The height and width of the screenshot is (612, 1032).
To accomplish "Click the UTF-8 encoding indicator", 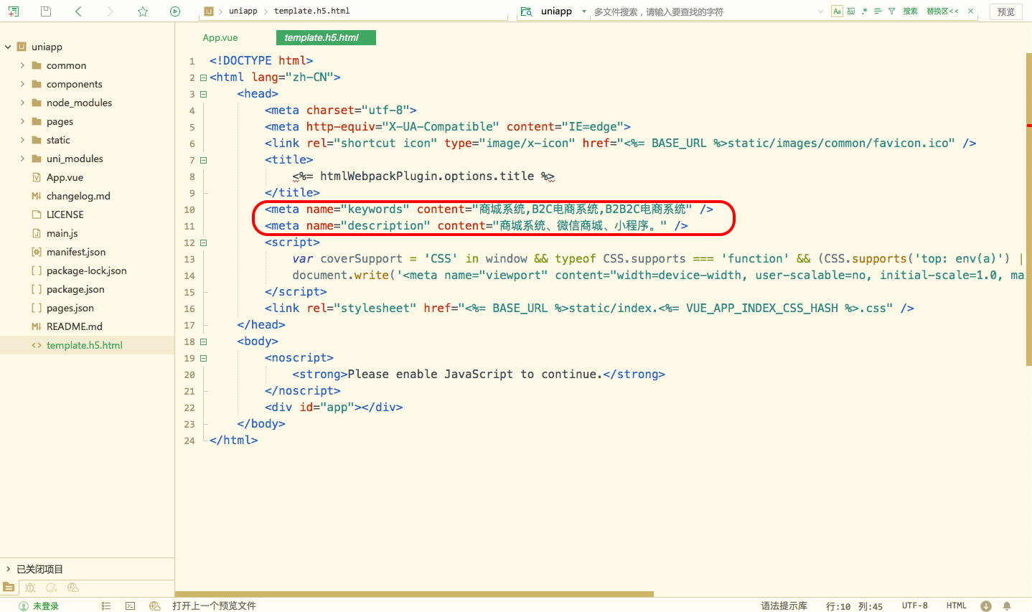I will click(x=915, y=606).
